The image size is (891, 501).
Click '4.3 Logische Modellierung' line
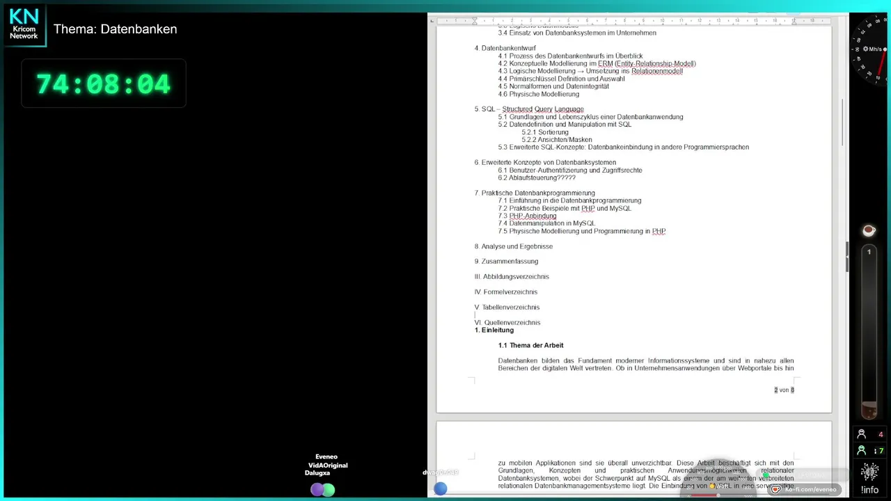(x=590, y=71)
